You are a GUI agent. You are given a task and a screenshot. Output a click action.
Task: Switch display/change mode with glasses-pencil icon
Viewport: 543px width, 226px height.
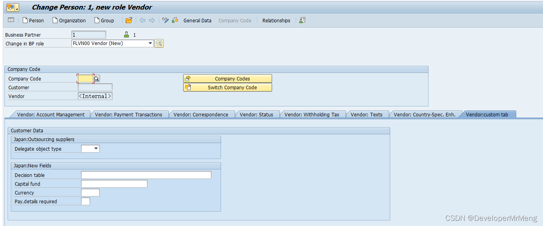(166, 20)
